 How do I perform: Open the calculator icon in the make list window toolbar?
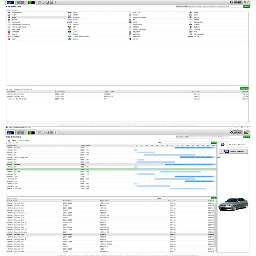pos(51,2)
